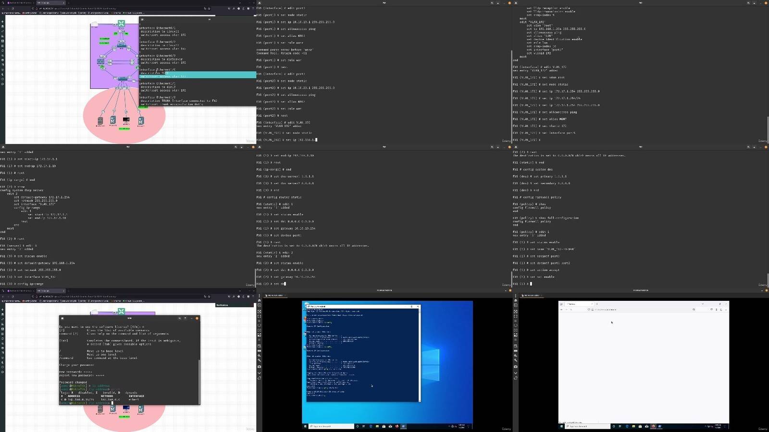
Task: Click the add-object plus icon in top-left lab sidebar
Action: [x=2, y=22]
